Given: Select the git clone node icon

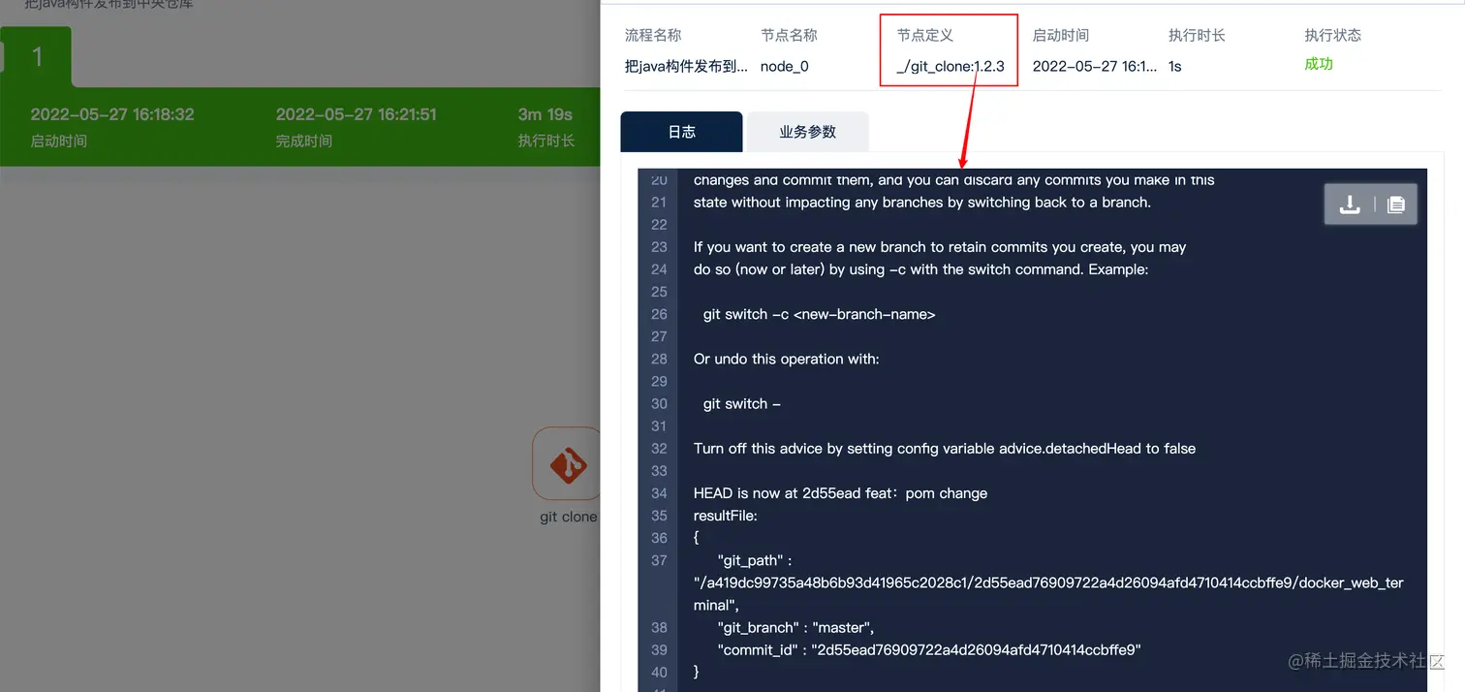Looking at the screenshot, I should (568, 463).
